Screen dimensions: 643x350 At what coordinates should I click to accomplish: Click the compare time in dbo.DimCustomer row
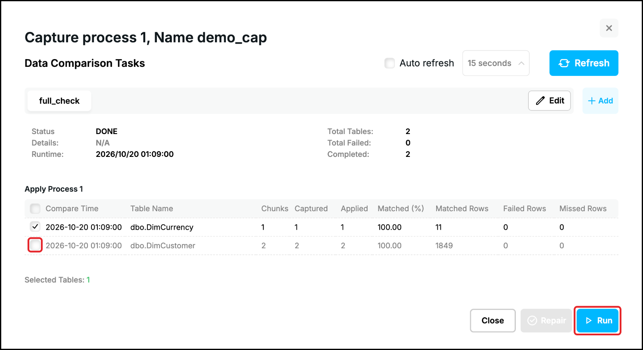(x=84, y=246)
